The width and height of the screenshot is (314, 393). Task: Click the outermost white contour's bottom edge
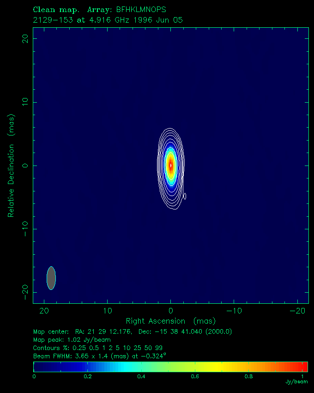point(172,209)
